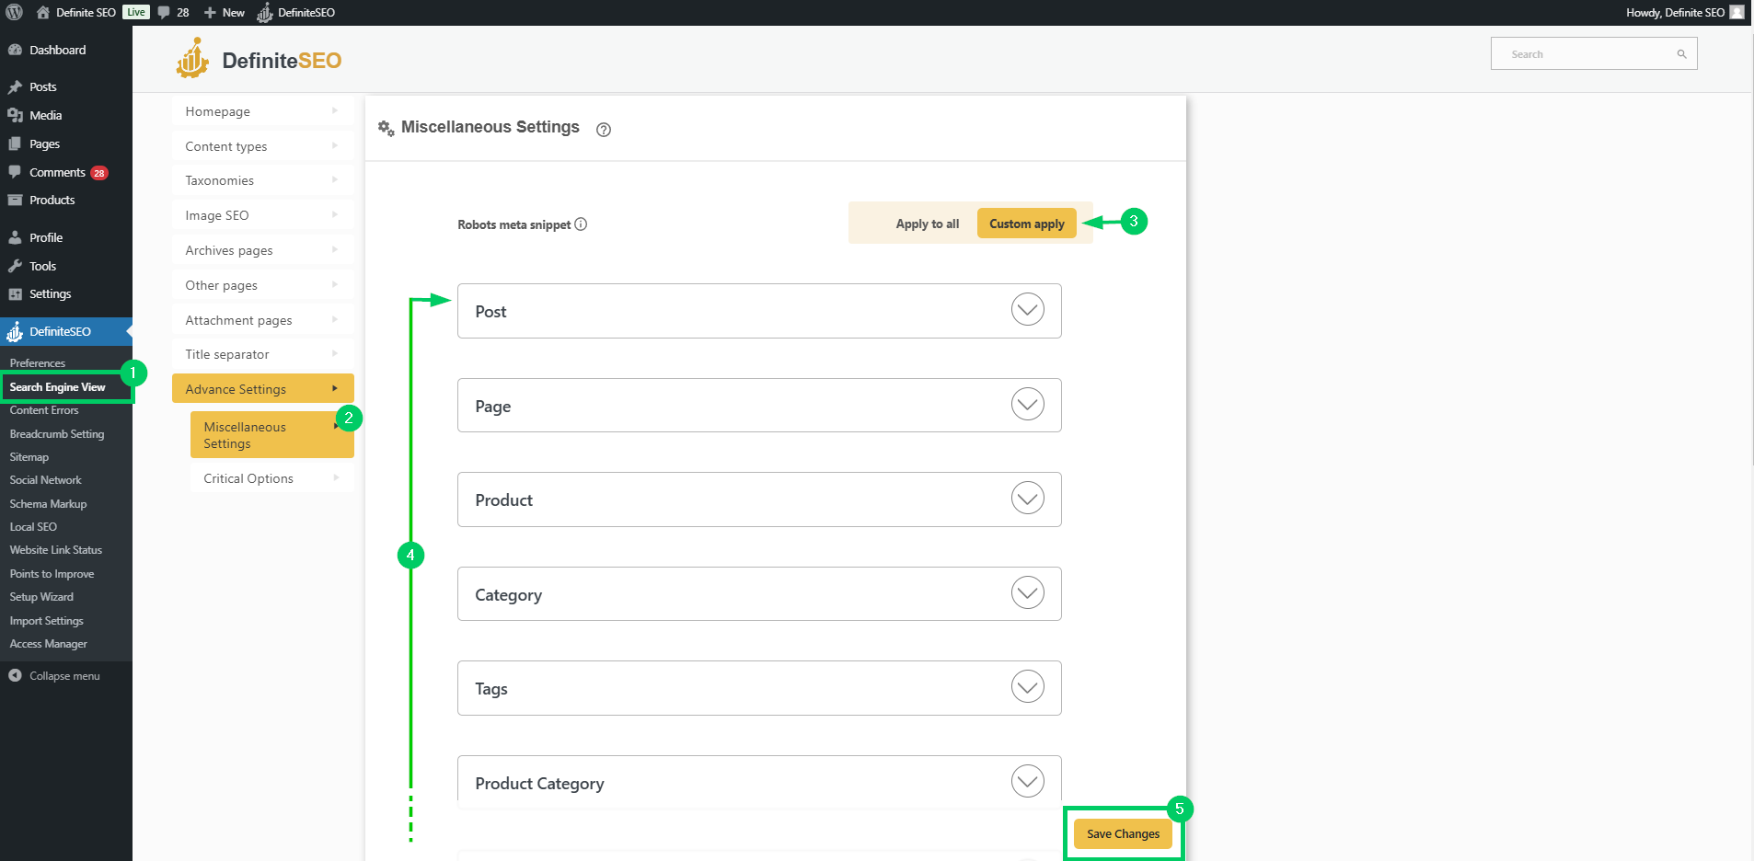The height and width of the screenshot is (861, 1754).
Task: Click the Products icon in sidebar
Action: (15, 200)
